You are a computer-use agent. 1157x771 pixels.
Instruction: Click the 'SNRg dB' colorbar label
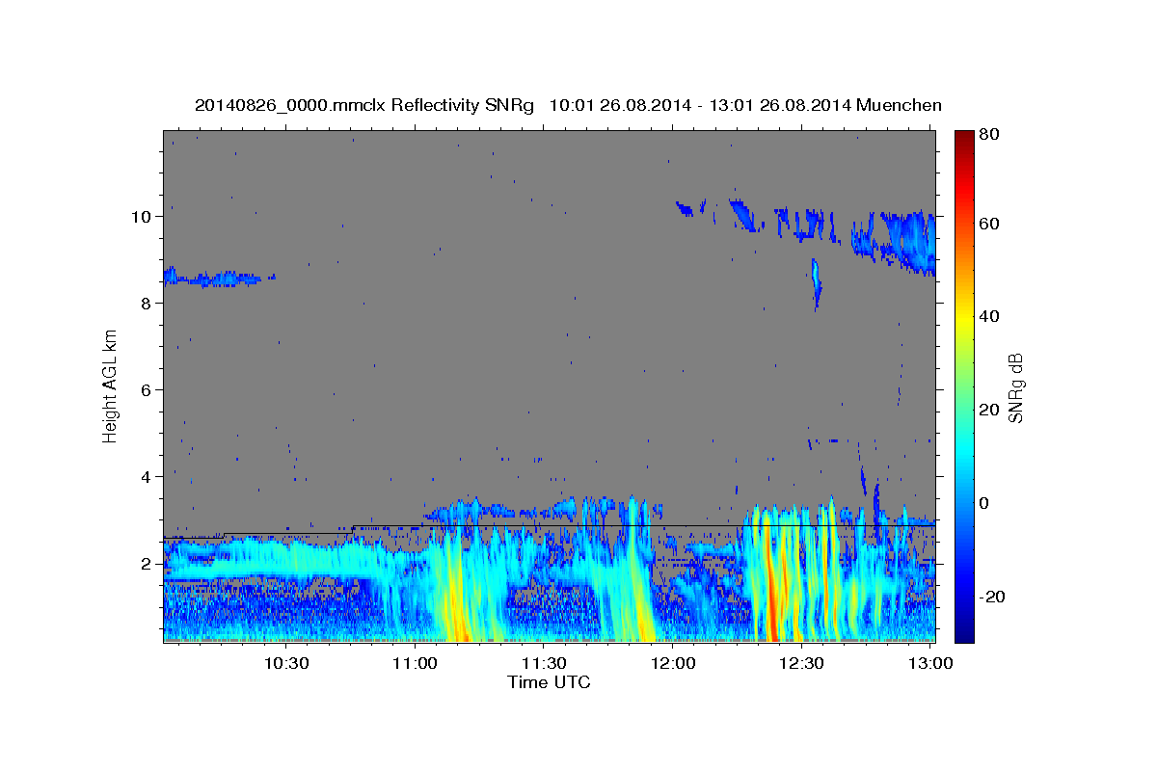point(1015,386)
